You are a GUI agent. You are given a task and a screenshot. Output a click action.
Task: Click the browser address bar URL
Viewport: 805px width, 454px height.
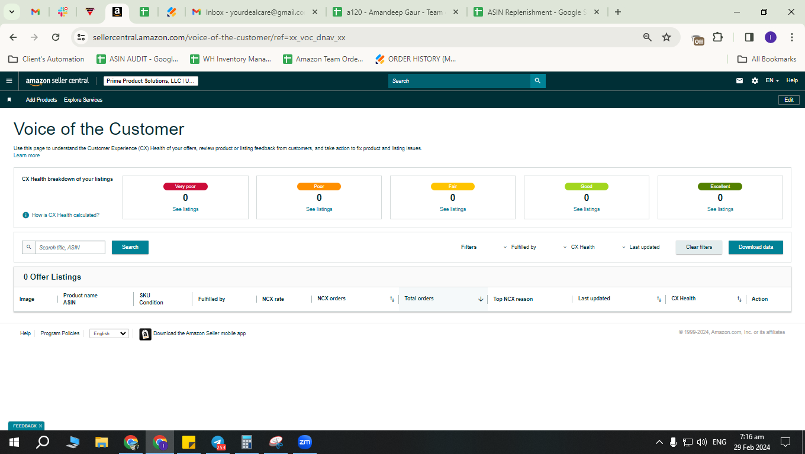(x=219, y=37)
